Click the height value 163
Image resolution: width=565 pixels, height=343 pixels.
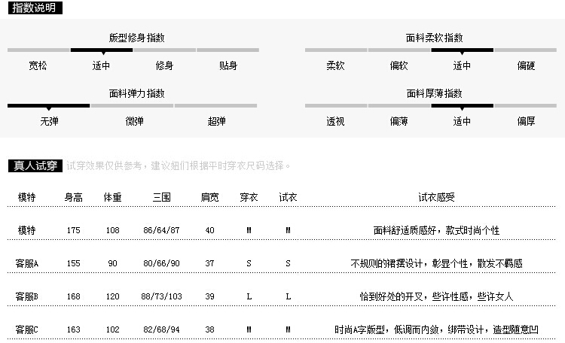pos(74,329)
